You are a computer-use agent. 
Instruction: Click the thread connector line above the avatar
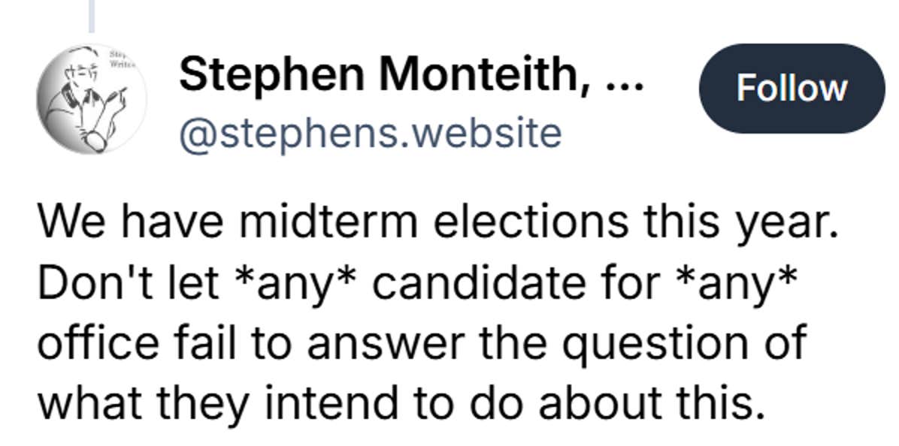(92, 16)
